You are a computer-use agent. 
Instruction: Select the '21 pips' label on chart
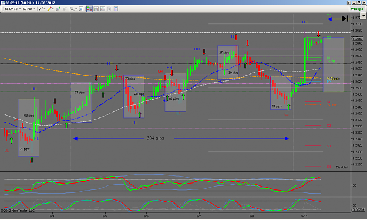[x=24, y=149]
